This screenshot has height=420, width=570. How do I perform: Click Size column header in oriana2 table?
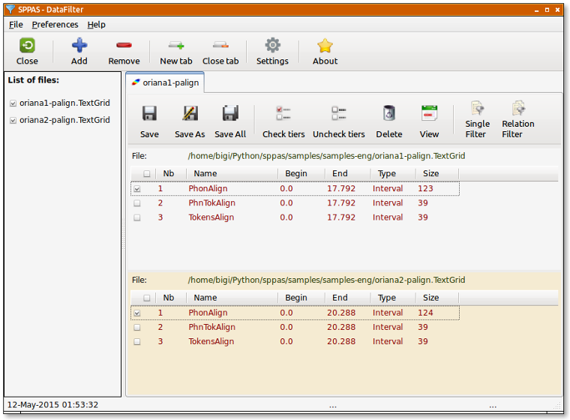click(x=436, y=298)
